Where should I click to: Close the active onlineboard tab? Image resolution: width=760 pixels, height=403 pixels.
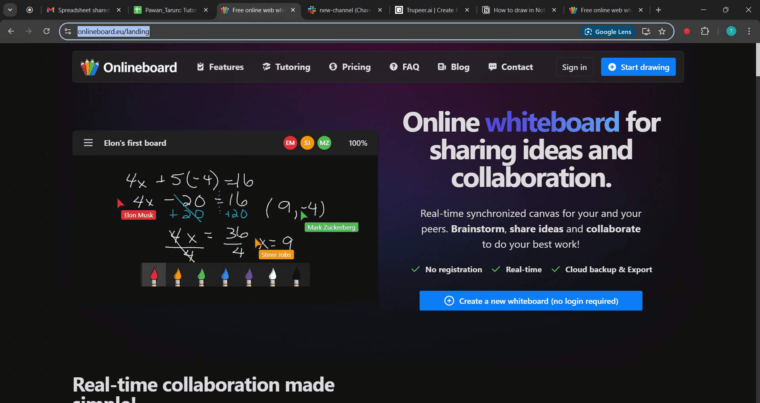pyautogui.click(x=293, y=10)
